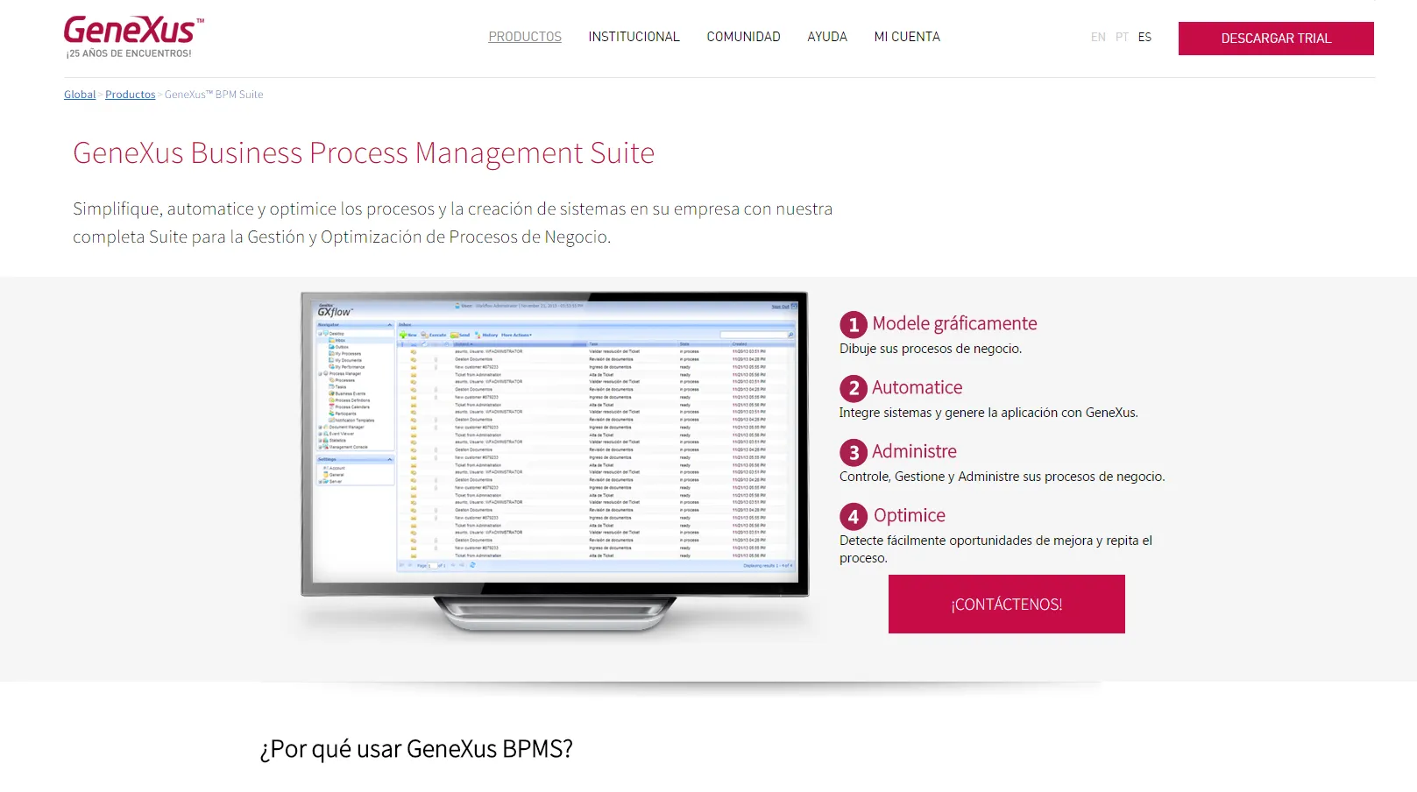Click the number 2 circle icon
The height and width of the screenshot is (792, 1417).
[853, 389]
